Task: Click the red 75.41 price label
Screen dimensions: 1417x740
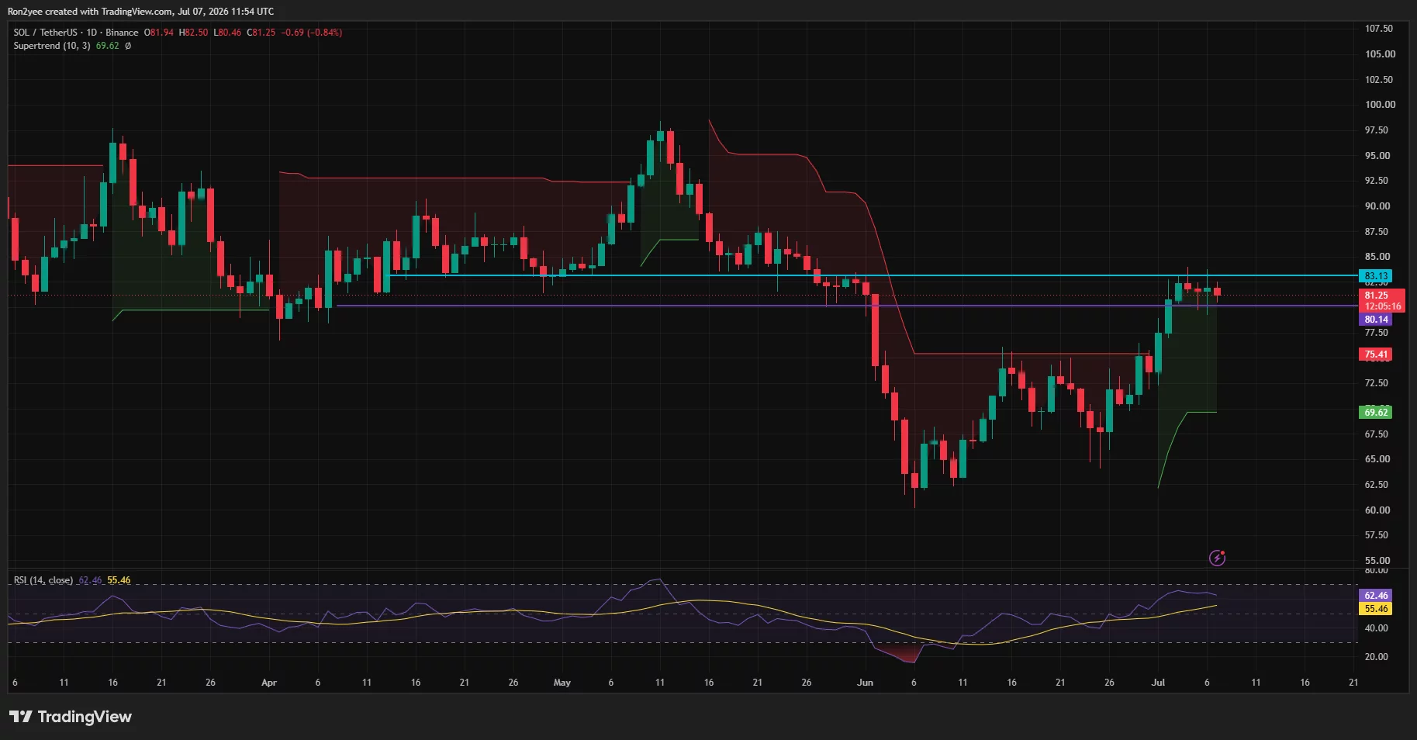Action: [1376, 354]
